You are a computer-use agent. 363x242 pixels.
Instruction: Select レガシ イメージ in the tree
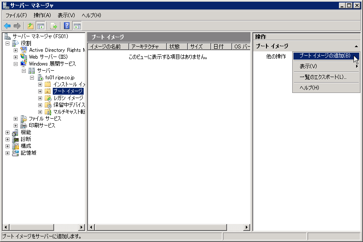click(68, 98)
